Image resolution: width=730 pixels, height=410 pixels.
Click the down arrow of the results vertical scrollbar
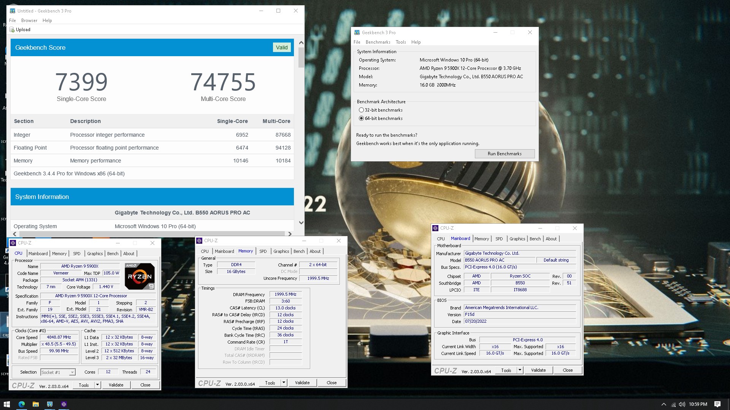point(301,223)
